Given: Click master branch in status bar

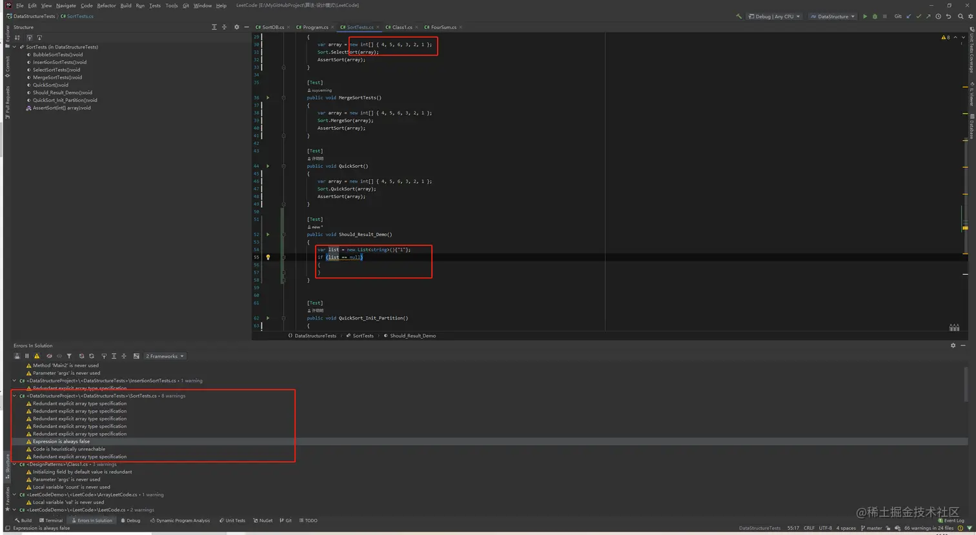Looking at the screenshot, I should click(871, 529).
